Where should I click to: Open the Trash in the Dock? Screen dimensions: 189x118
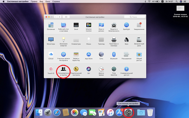(x=150, y=113)
